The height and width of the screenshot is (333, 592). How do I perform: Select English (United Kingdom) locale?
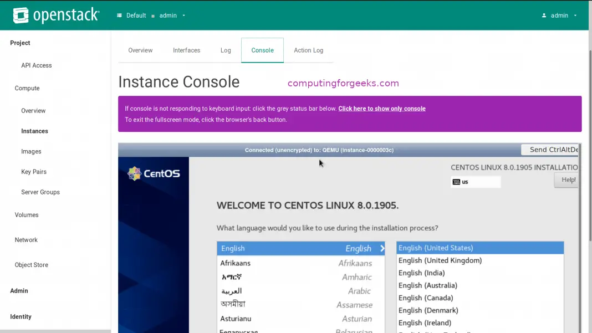[x=440, y=260]
